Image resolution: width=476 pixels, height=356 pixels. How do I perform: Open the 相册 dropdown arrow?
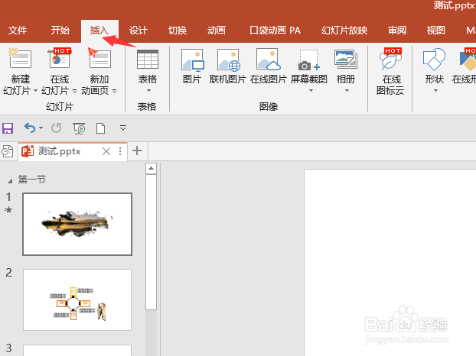pyautogui.click(x=347, y=91)
